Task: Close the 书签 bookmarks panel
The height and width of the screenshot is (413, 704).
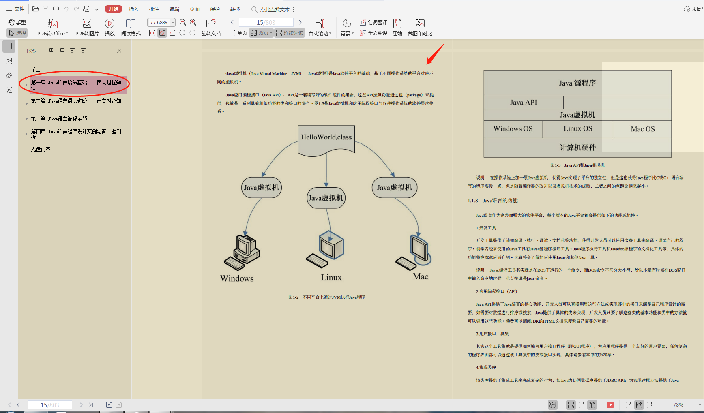Action: 119,51
